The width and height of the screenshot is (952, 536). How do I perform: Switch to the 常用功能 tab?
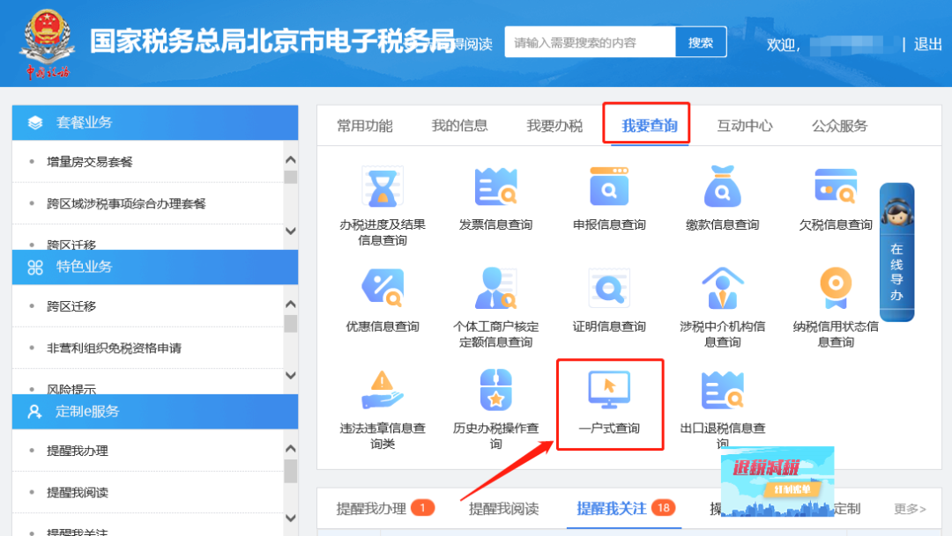point(365,126)
